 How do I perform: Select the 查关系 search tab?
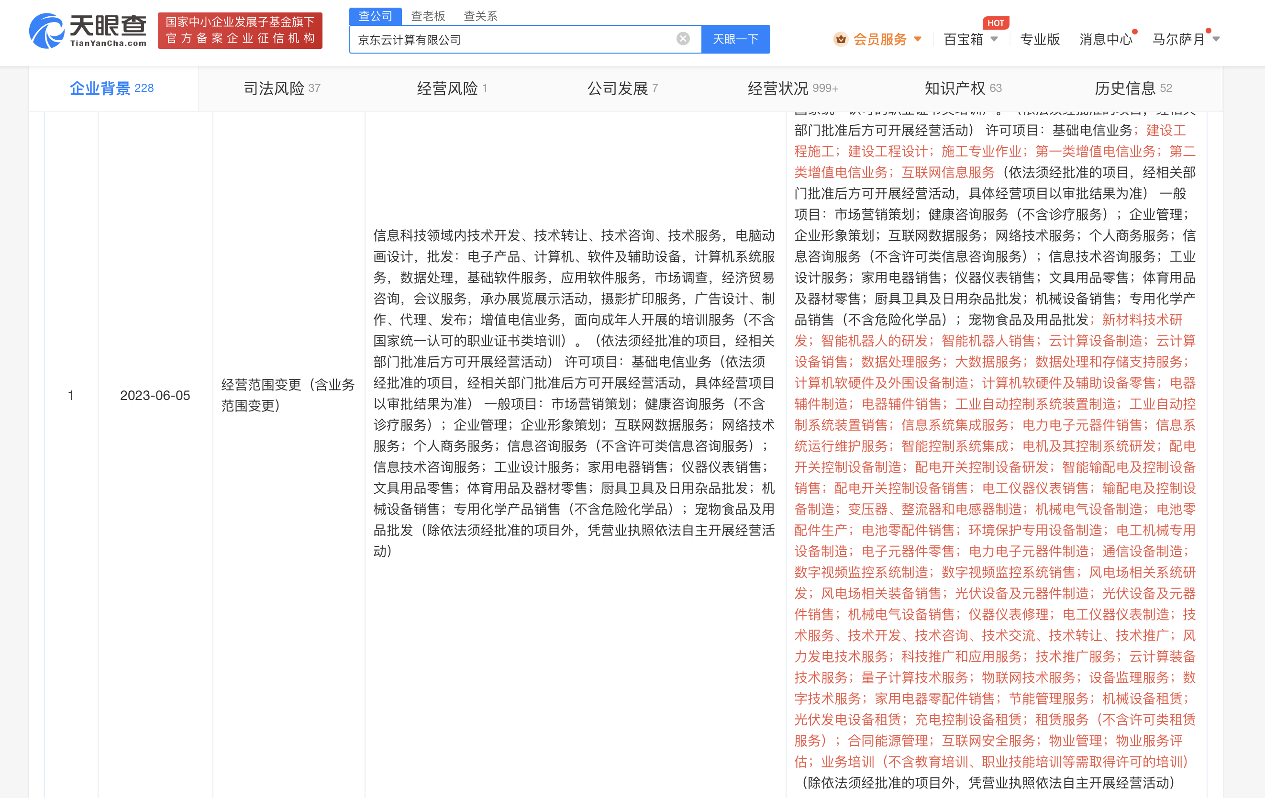point(480,16)
